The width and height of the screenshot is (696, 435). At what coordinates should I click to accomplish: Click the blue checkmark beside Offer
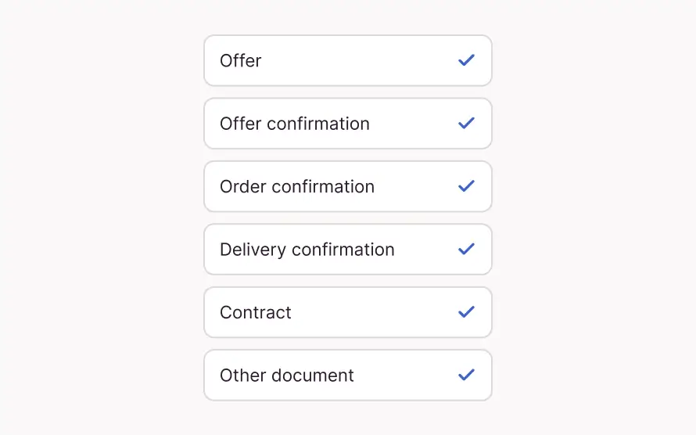click(466, 60)
